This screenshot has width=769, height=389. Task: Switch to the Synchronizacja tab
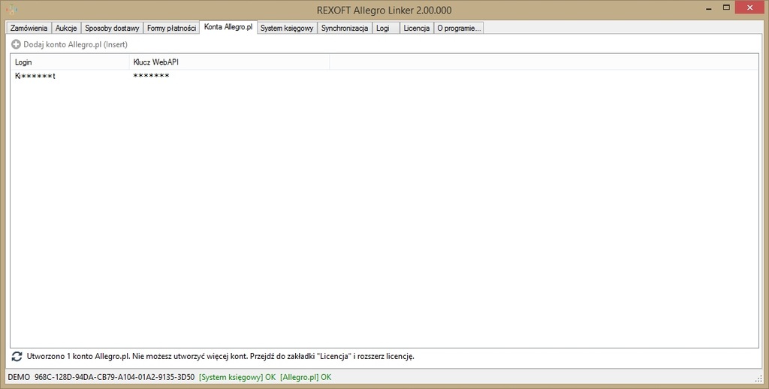[x=345, y=28]
